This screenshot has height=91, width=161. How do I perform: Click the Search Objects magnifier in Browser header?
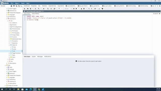click(19, 6)
